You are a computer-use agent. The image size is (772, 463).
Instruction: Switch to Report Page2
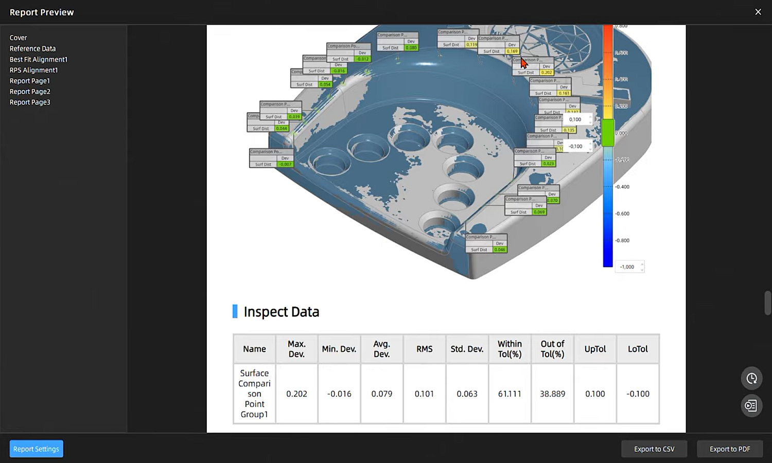[30, 91]
